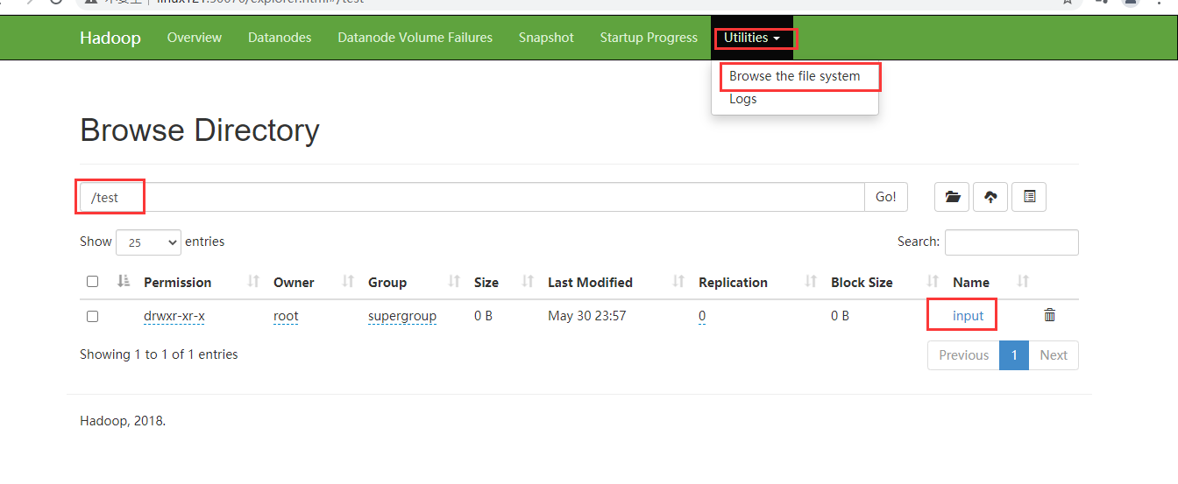1178x484 pixels.
Task: Switch to the Snapshot page
Action: (546, 38)
